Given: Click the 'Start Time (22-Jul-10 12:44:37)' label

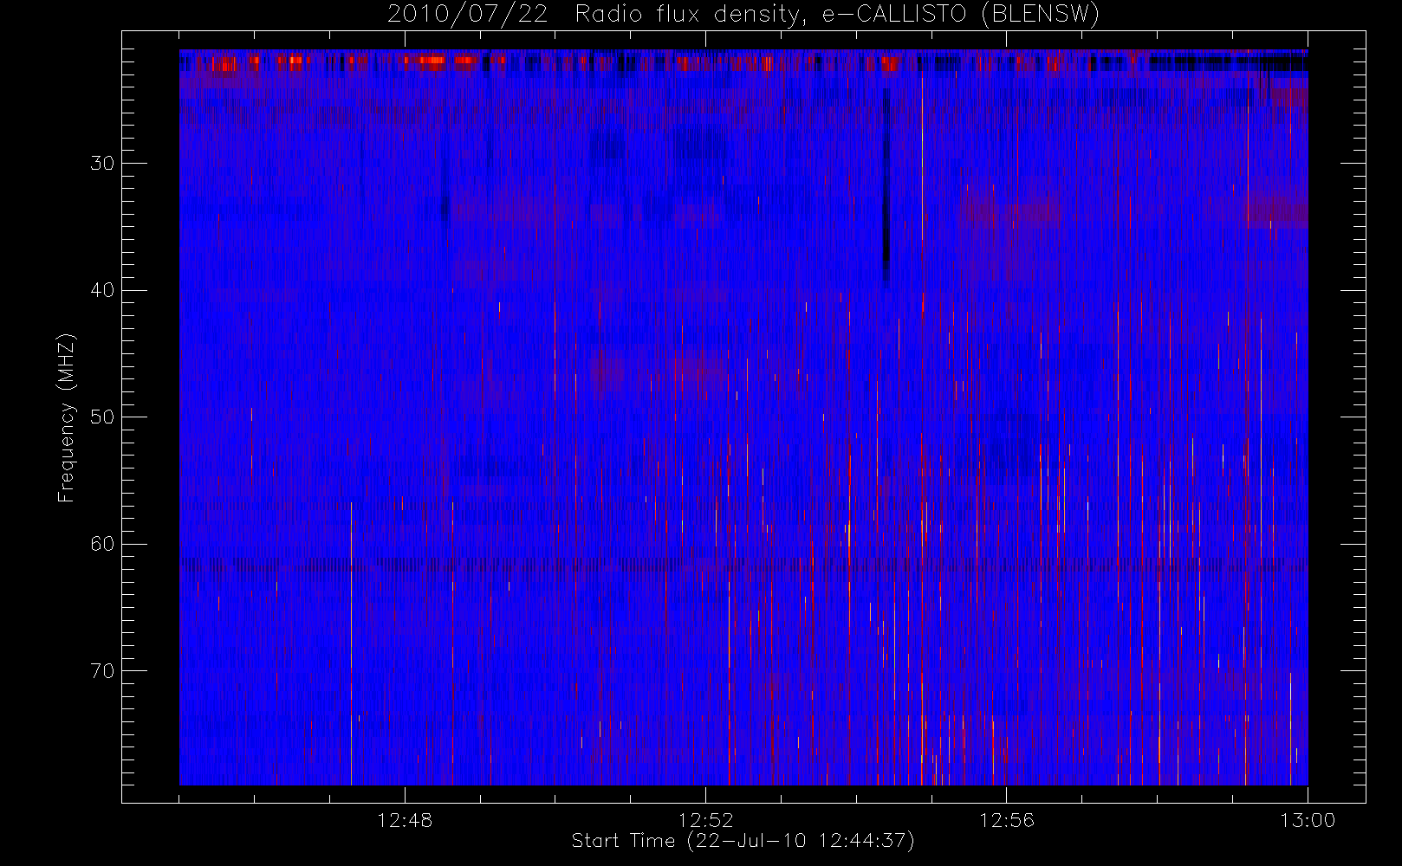Looking at the screenshot, I should coord(743,841).
